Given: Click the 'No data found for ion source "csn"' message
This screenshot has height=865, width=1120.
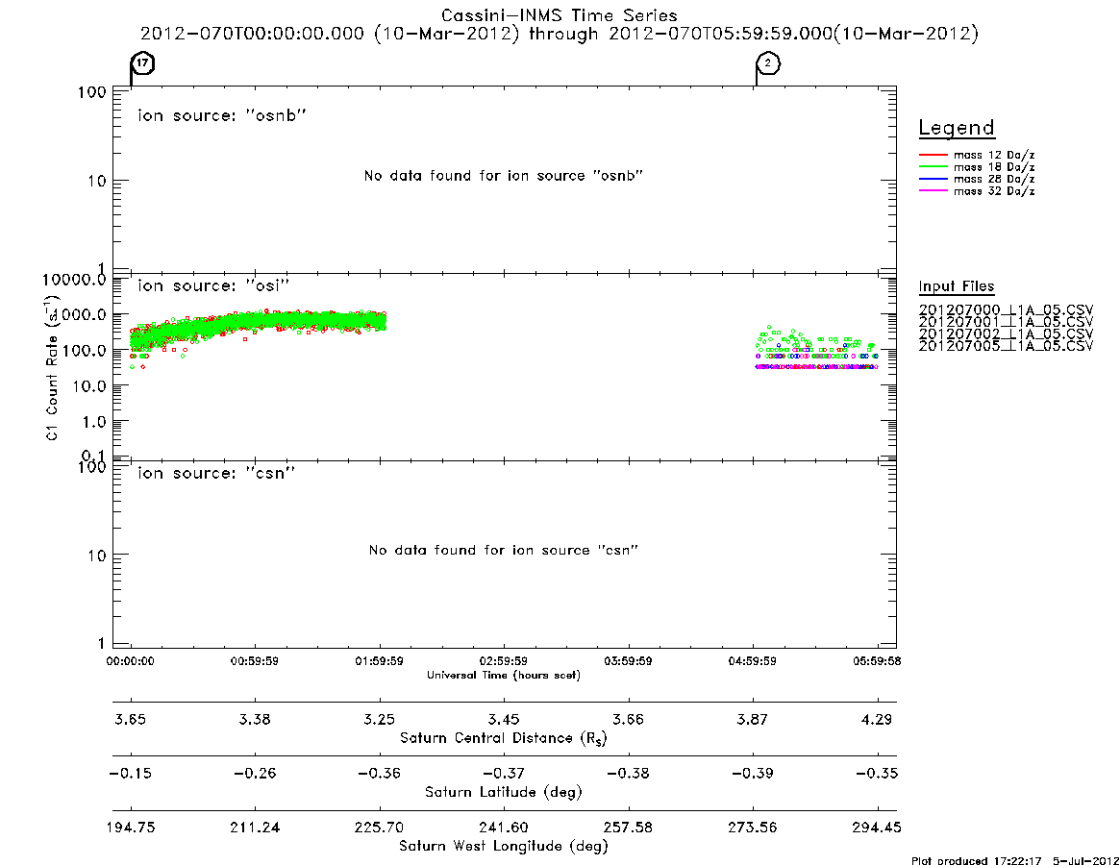Looking at the screenshot, I should [504, 550].
